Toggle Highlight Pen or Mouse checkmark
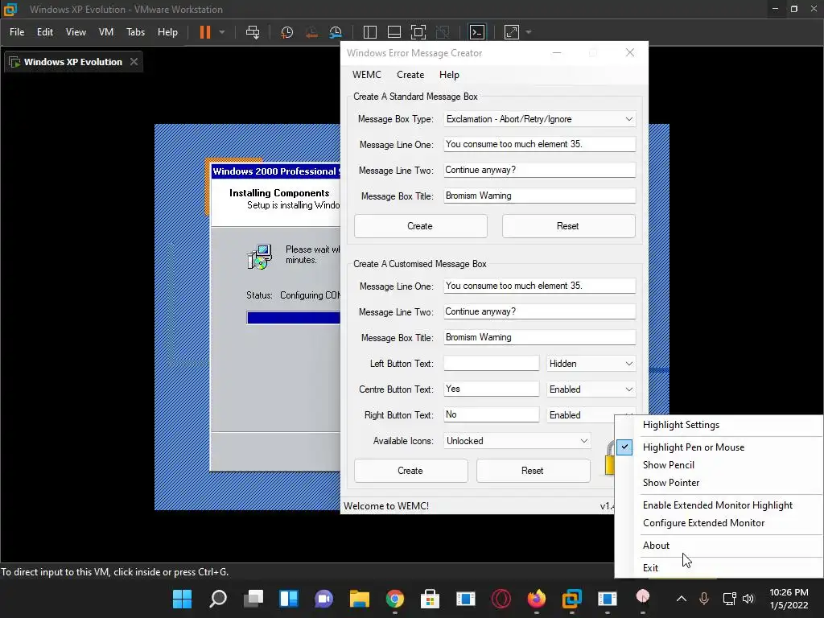 [x=624, y=447]
